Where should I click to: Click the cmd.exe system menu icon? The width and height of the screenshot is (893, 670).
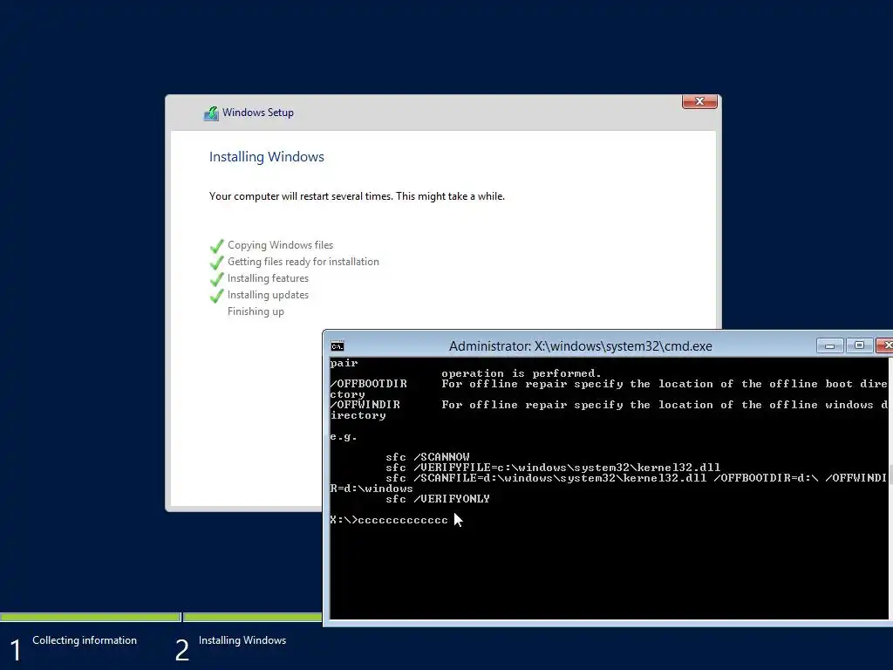[337, 345]
